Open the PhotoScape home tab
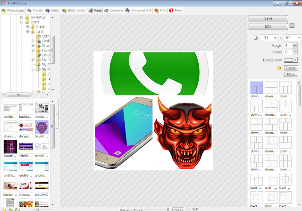The width and height of the screenshot is (302, 211). click(x=13, y=10)
